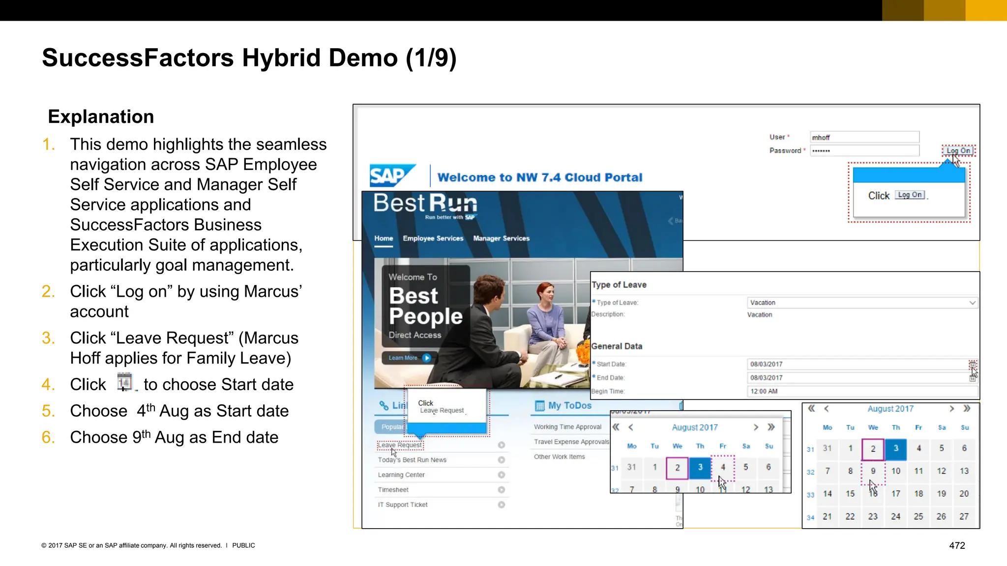Click the round arrow beside Today's Best Run News

pyautogui.click(x=501, y=460)
